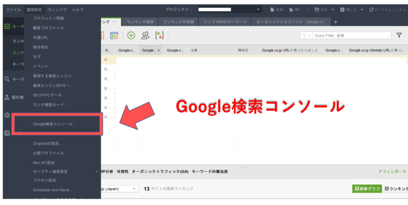This screenshot has height=205, width=408.
Task: Choose 検索エンジンAPIキー... from the menu
Action: (x=53, y=86)
